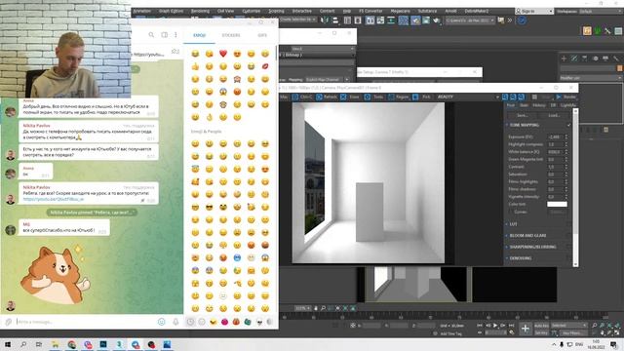
Task: Switch to the Stats tab in Corona VFB
Action: click(524, 105)
